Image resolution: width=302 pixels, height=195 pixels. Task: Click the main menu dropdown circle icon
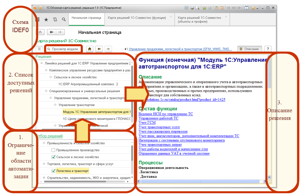(x=41, y=8)
